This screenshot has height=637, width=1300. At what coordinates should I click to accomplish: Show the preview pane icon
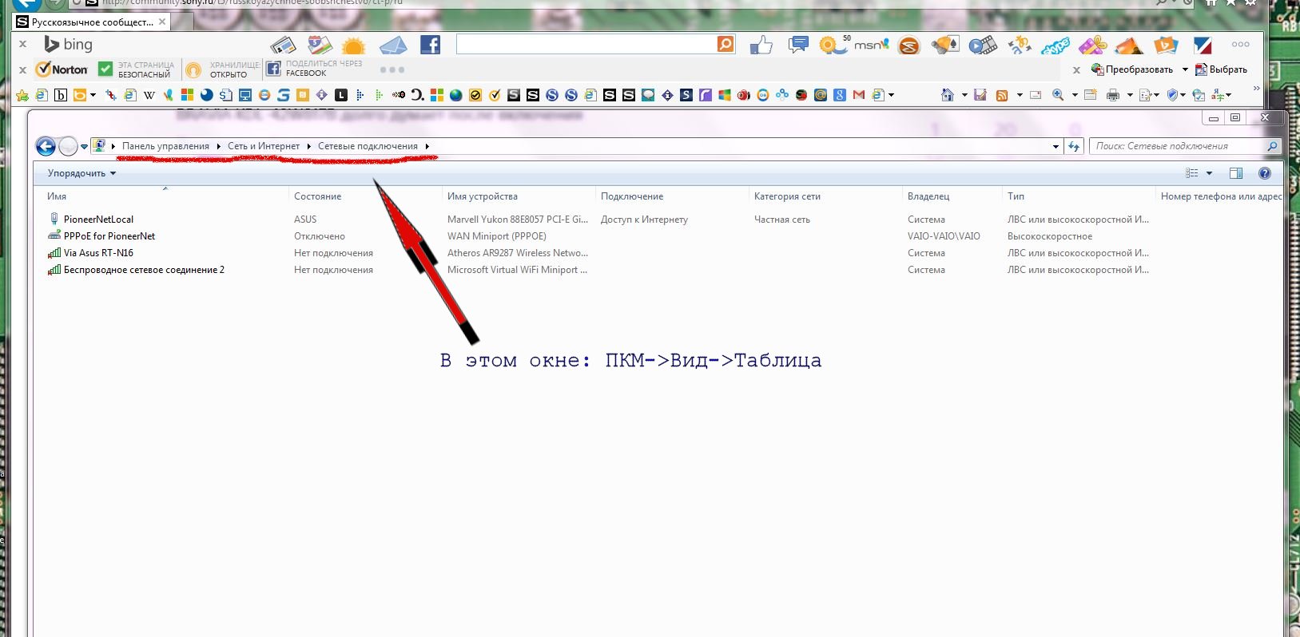(x=1235, y=173)
